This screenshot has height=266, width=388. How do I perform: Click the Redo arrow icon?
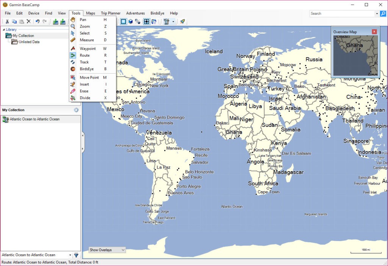[x=45, y=22]
